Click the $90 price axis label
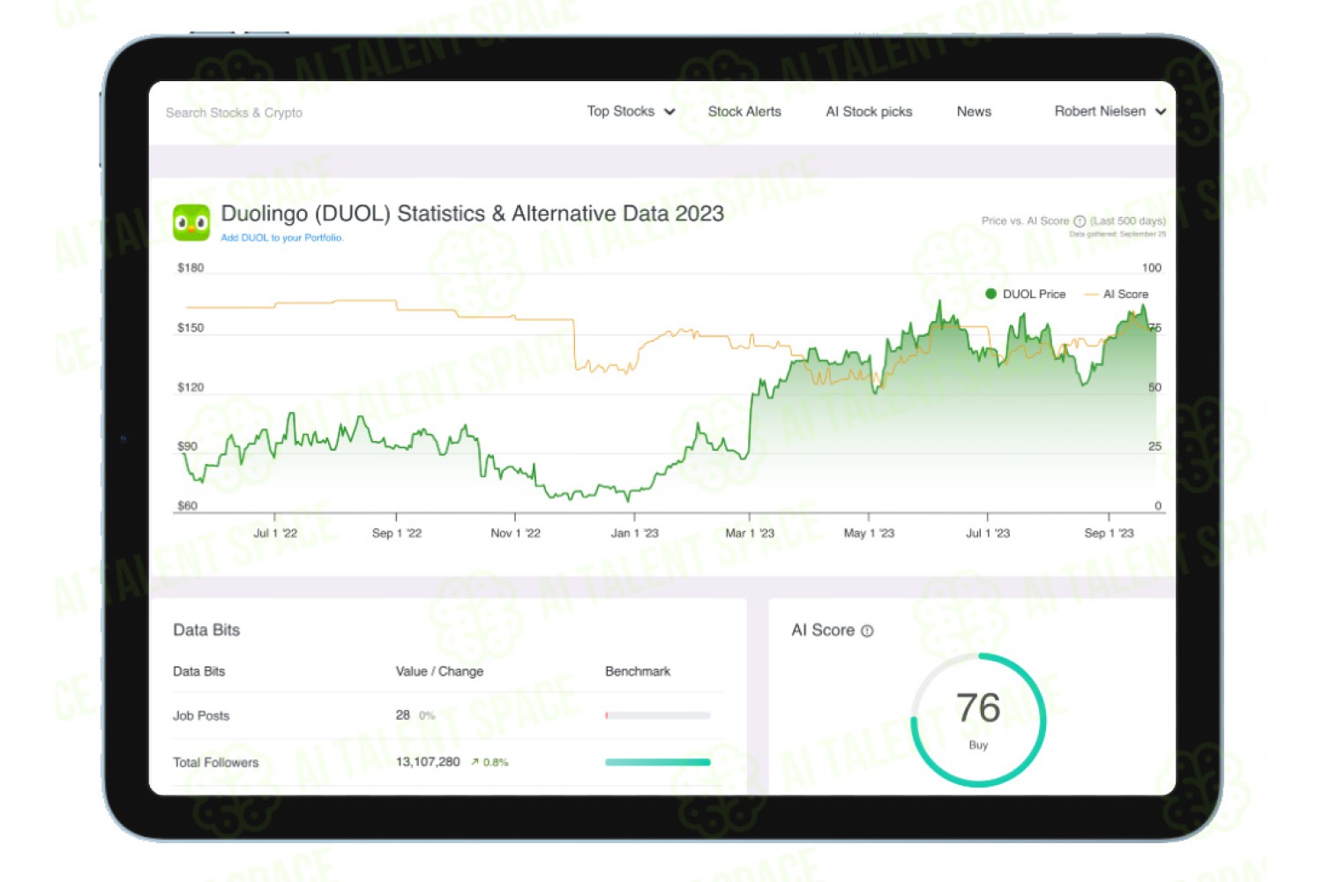This screenshot has width=1323, height=882. tap(187, 446)
